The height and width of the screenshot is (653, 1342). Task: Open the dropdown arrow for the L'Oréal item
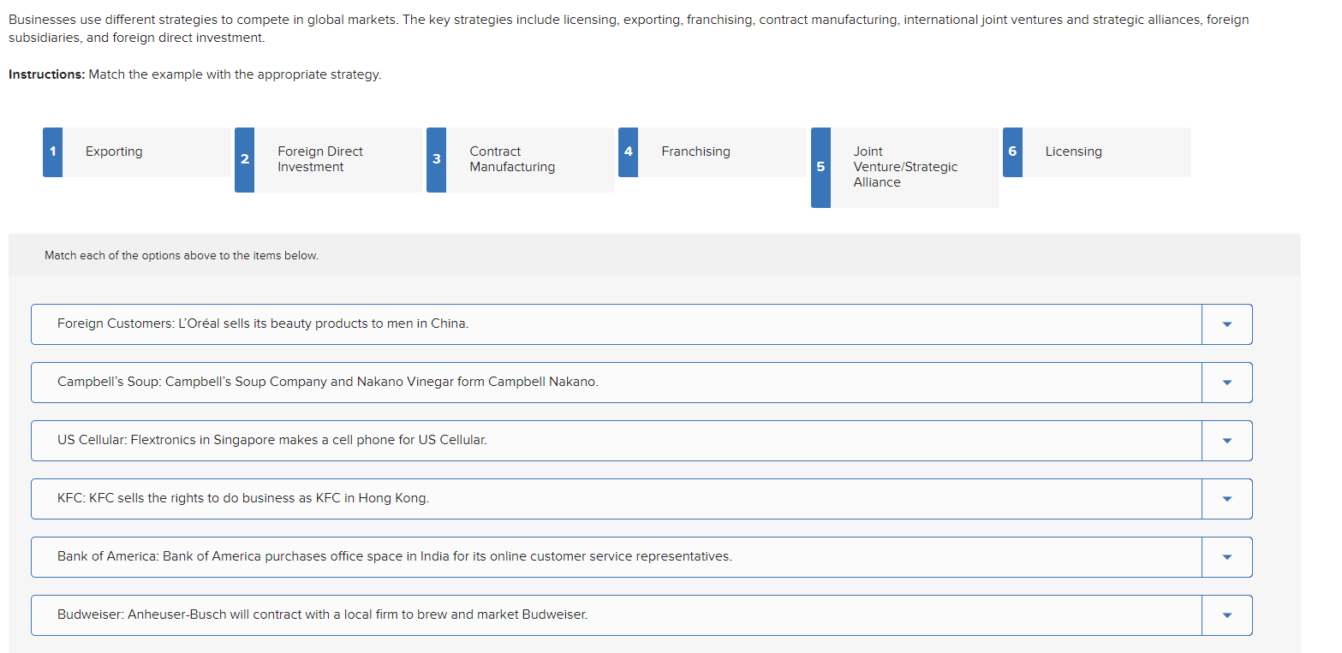coord(1226,324)
